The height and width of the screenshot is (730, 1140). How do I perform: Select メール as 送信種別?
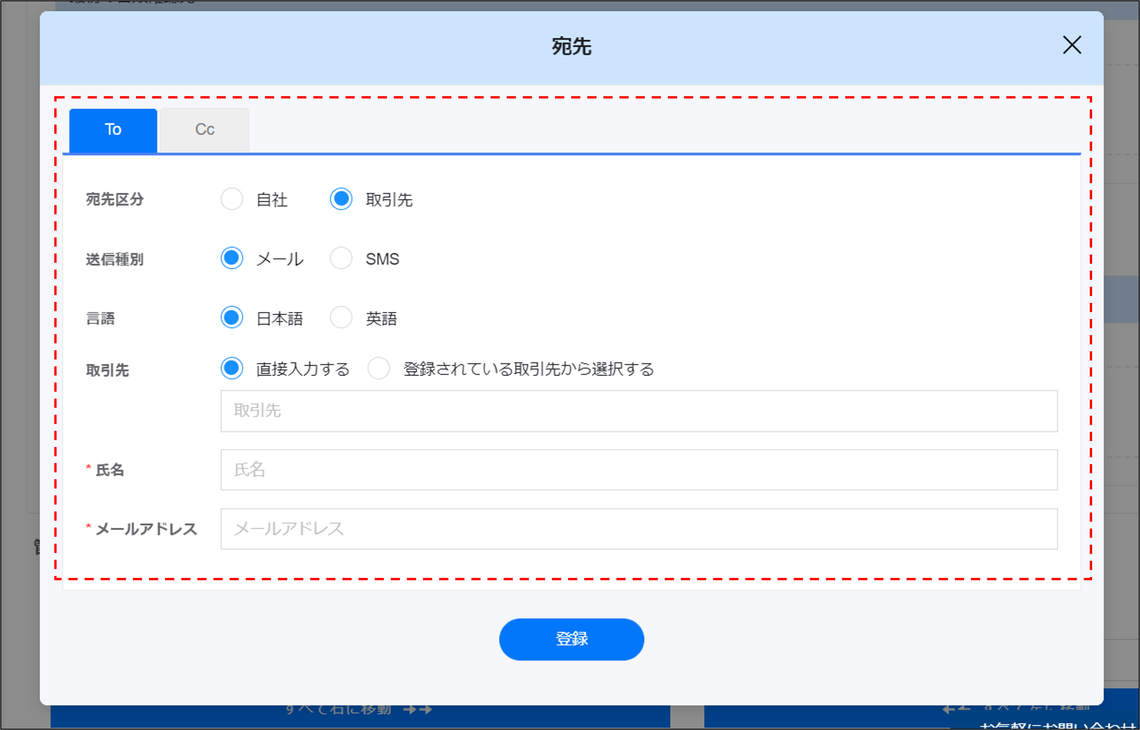pyautogui.click(x=232, y=258)
